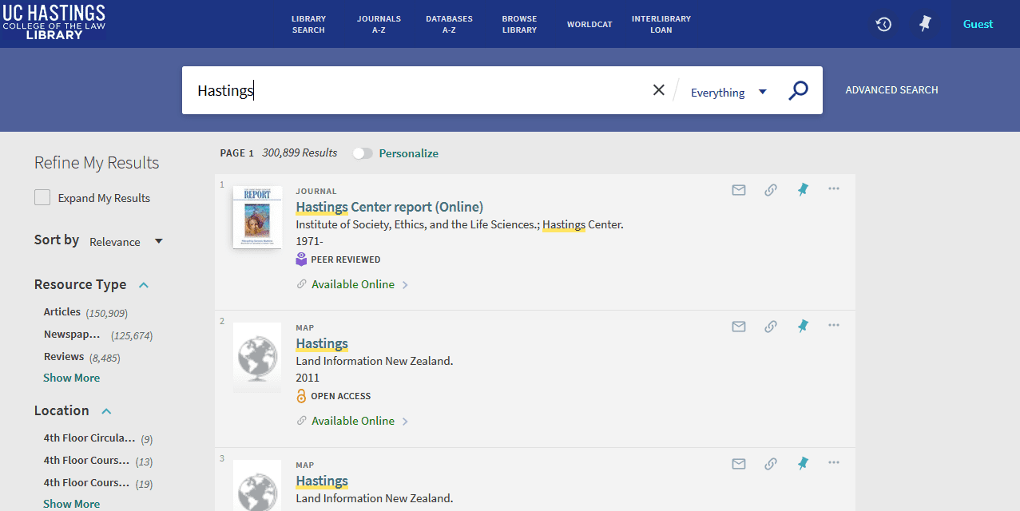Open favorites pin icon in header

coord(925,24)
